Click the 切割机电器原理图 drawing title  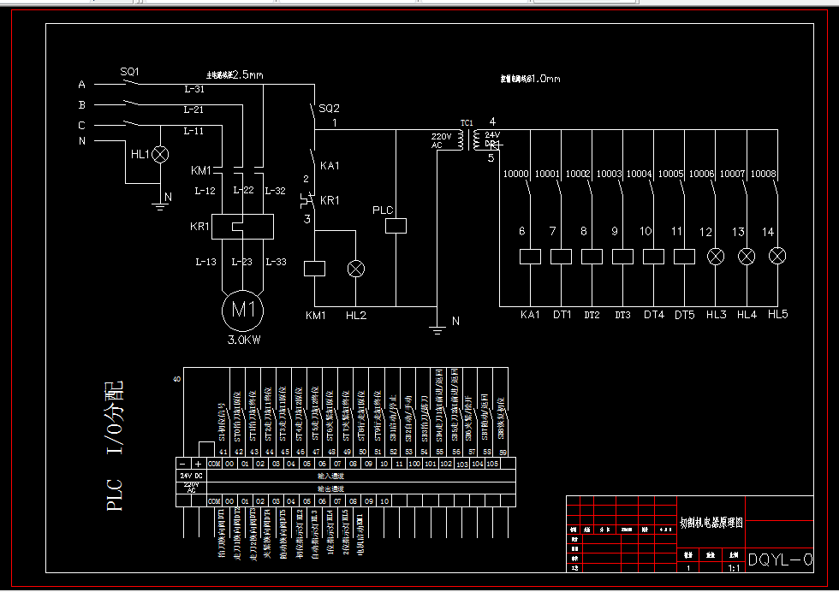(x=711, y=523)
